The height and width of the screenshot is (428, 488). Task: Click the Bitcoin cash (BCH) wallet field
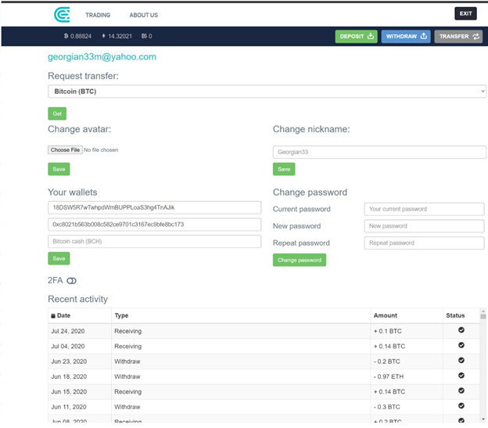[x=154, y=242]
